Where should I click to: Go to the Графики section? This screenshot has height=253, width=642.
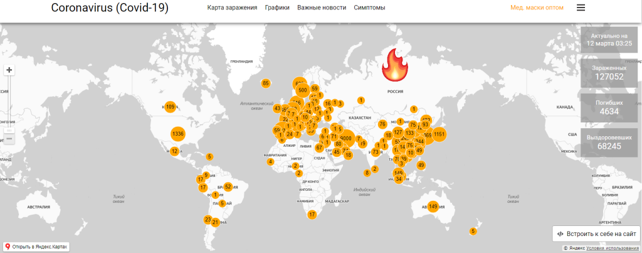point(277,8)
